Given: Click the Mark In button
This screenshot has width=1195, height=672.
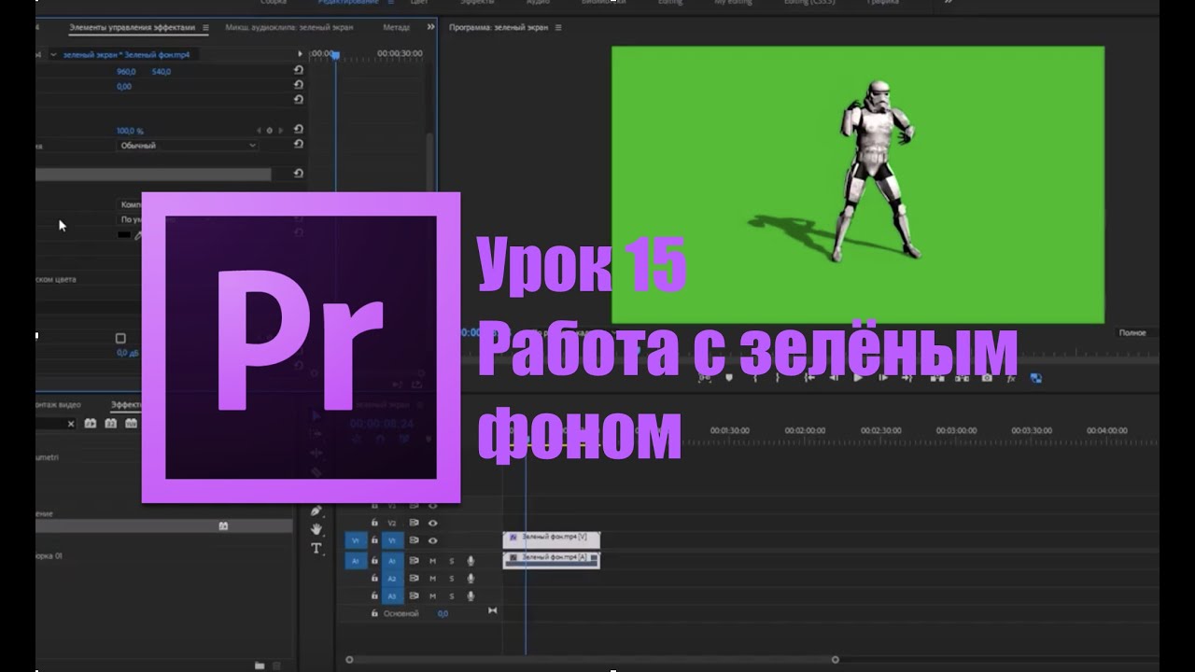Looking at the screenshot, I should click(x=755, y=377).
